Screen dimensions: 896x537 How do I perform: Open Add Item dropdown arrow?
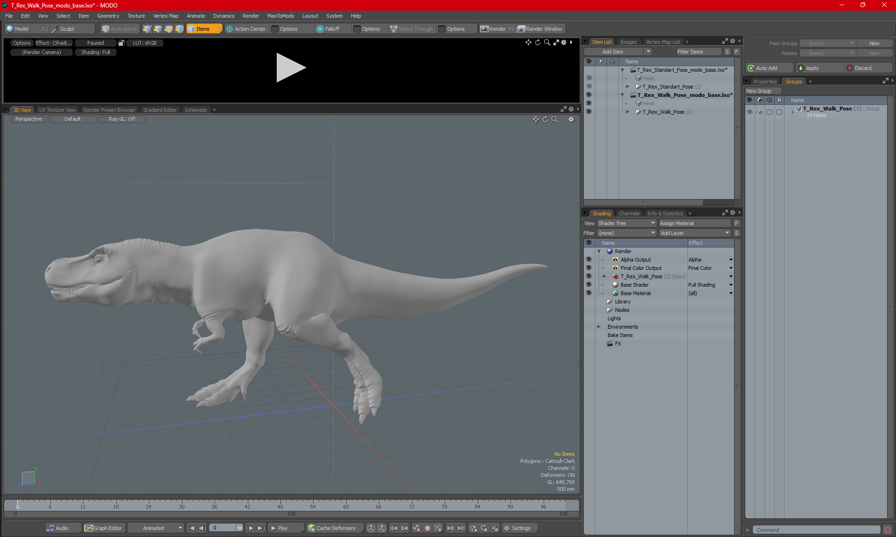(648, 52)
